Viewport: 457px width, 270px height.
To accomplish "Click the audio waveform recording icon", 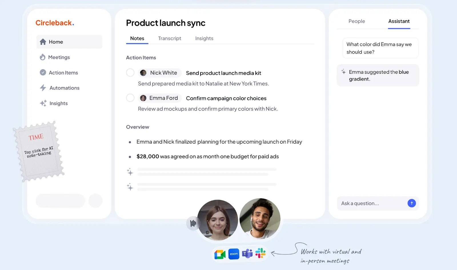I will [x=193, y=223].
